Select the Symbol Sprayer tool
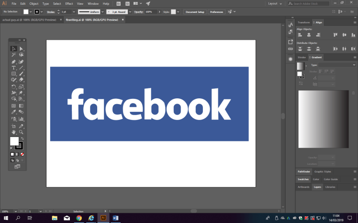The image size is (358, 223). pos(13,119)
